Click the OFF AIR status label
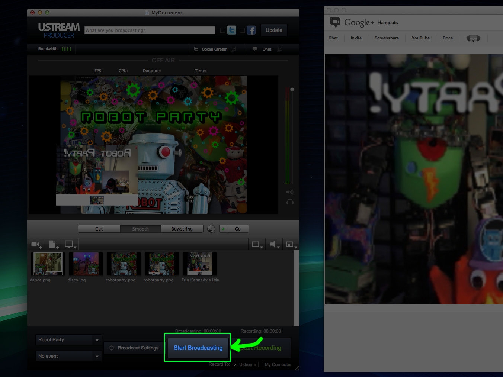The width and height of the screenshot is (503, 377). [163, 60]
